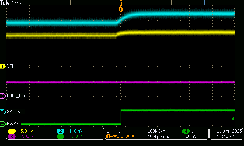Click the channel 1 VIN ground marker
This screenshot has height=146, width=244.
tap(3, 66)
